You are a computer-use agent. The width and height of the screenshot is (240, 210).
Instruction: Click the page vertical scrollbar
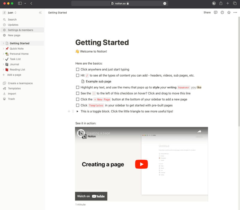click(239, 72)
